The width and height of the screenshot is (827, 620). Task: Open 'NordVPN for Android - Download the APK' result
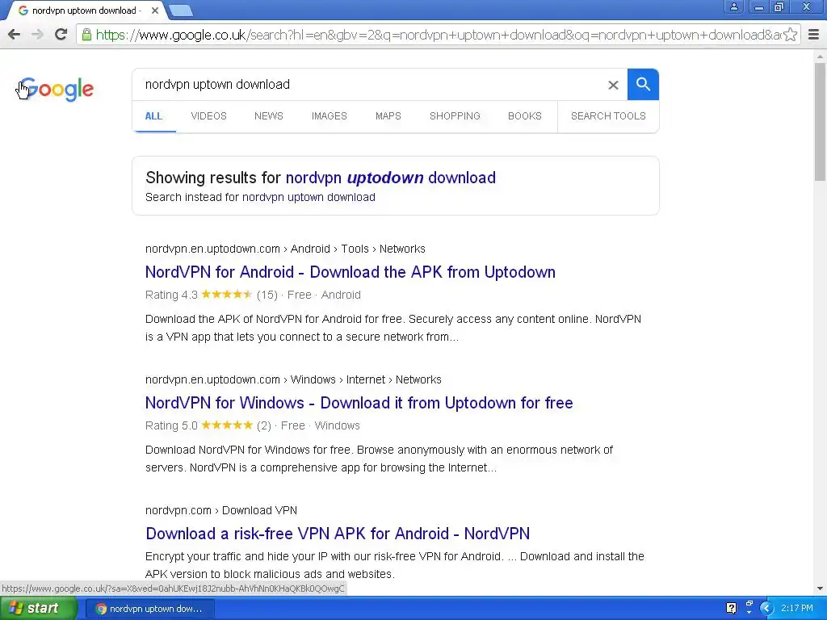[351, 272]
